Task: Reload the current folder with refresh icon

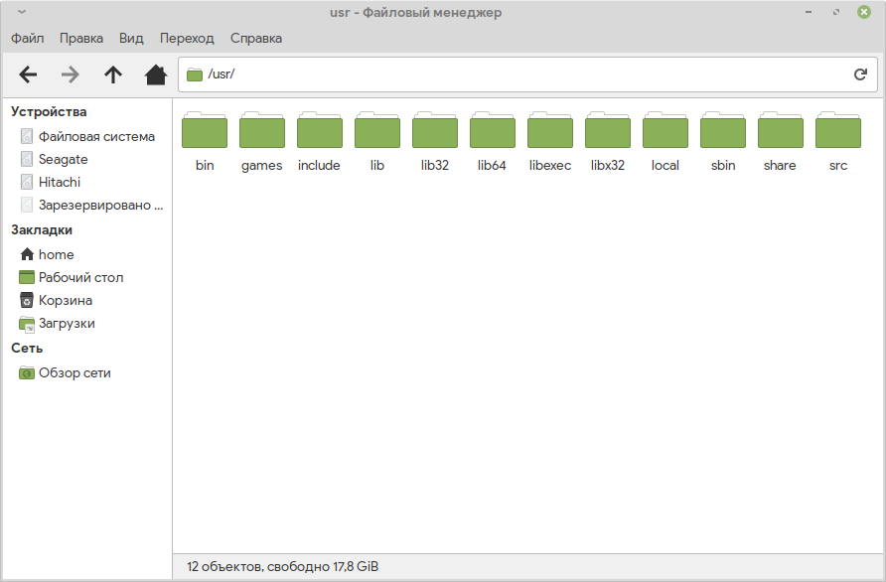Action: point(860,74)
